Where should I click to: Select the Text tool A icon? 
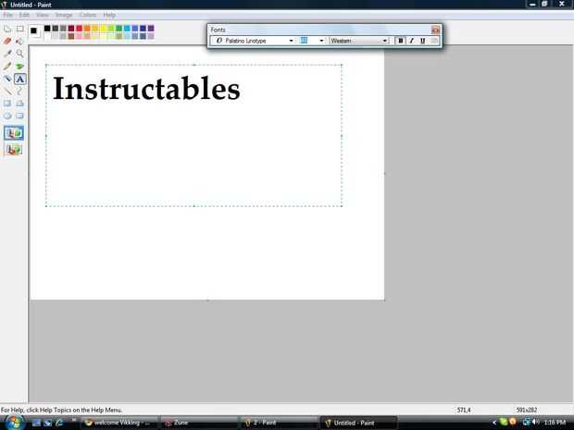pyautogui.click(x=19, y=79)
